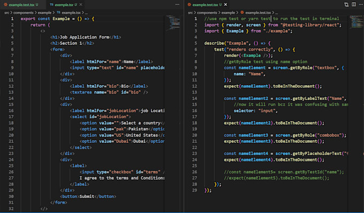Open More Actions menu in left editor group
The width and height of the screenshot is (364, 213).
pos(177,4)
